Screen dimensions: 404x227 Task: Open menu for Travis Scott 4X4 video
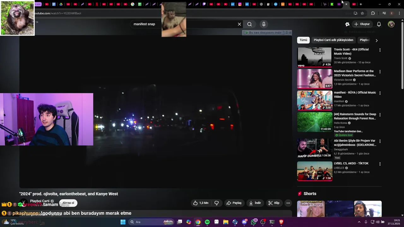pyautogui.click(x=380, y=50)
